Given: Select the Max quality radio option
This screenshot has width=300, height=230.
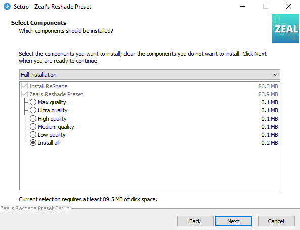Looking at the screenshot, I should click(x=33, y=102).
